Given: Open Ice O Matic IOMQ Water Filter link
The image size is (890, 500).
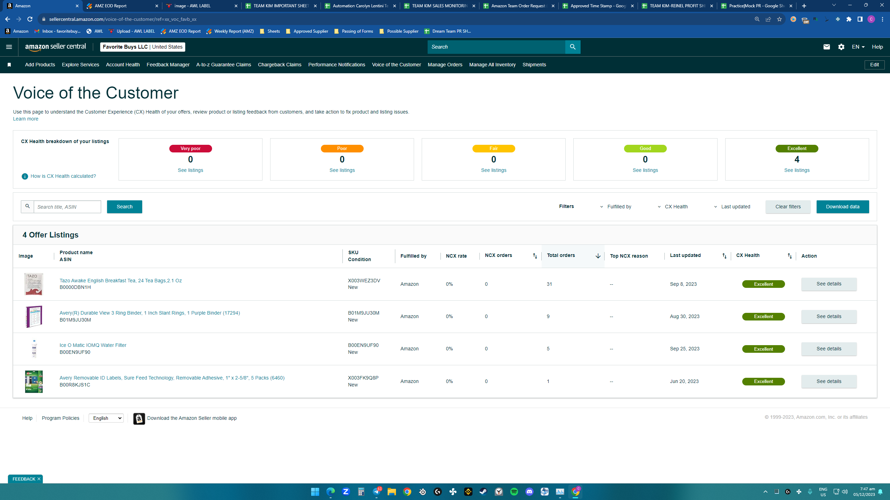Looking at the screenshot, I should coord(93,345).
